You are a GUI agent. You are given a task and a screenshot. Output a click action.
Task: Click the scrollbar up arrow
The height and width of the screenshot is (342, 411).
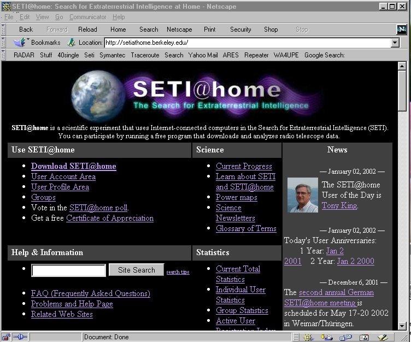point(402,66)
